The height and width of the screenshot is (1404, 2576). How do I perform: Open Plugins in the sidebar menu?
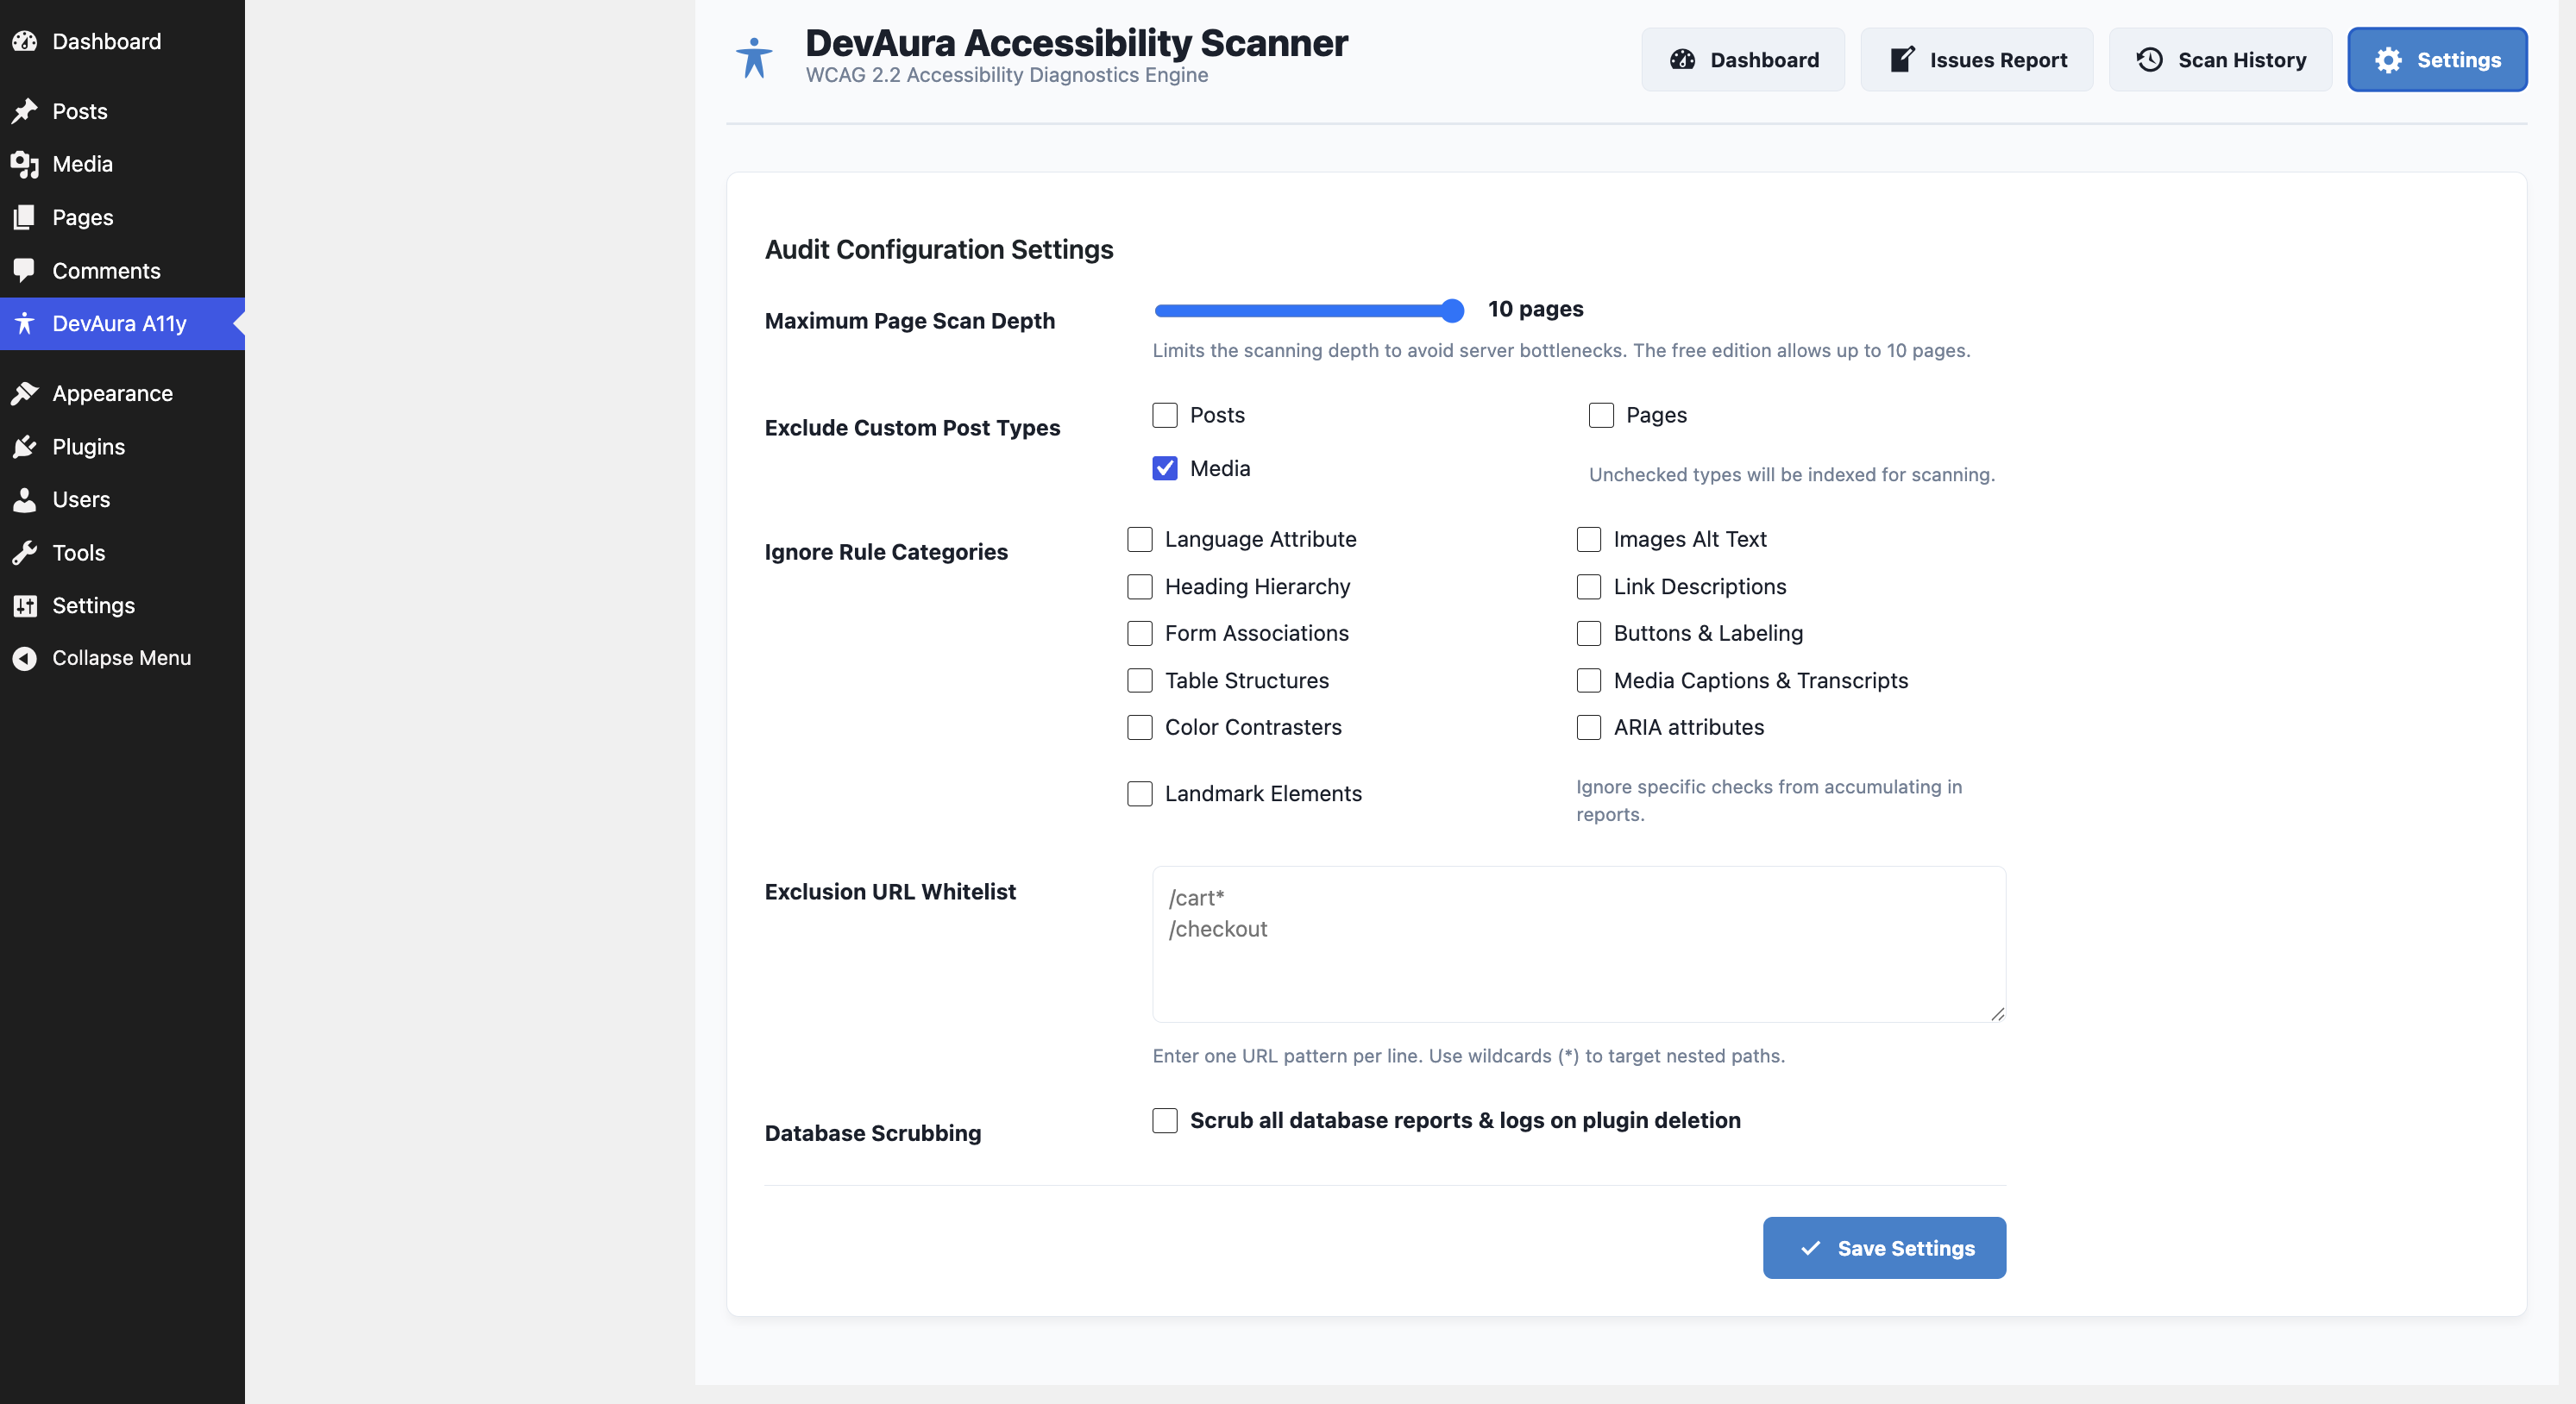click(x=122, y=446)
